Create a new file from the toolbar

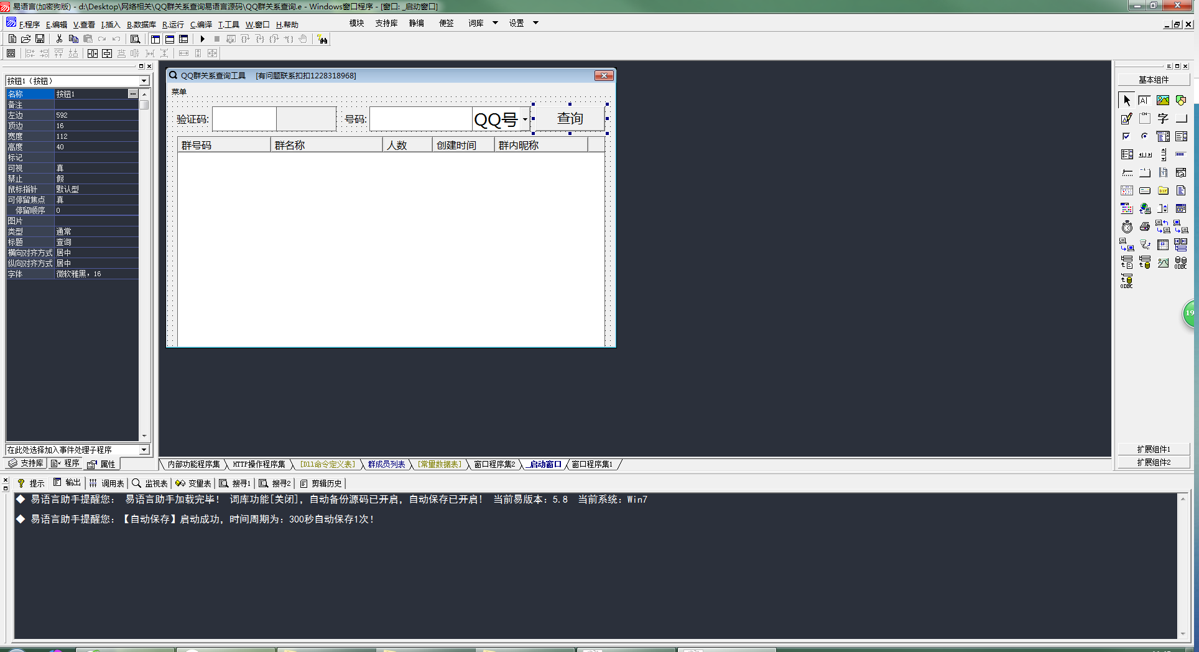[x=12, y=39]
